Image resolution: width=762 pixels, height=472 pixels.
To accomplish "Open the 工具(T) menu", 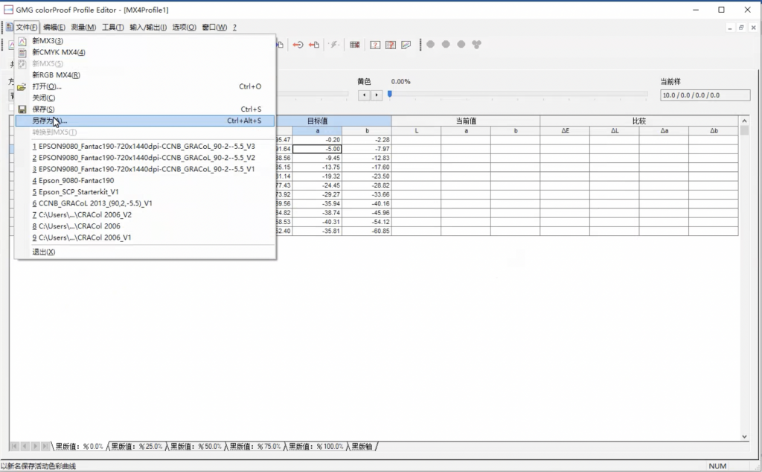I will (112, 28).
